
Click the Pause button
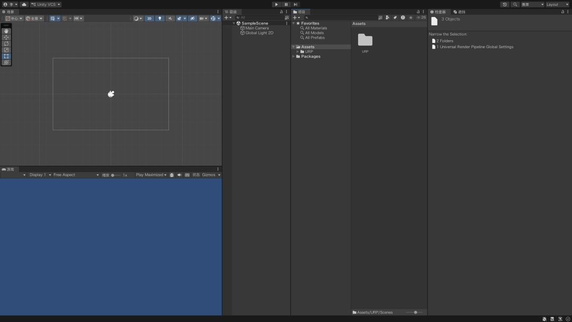click(286, 4)
